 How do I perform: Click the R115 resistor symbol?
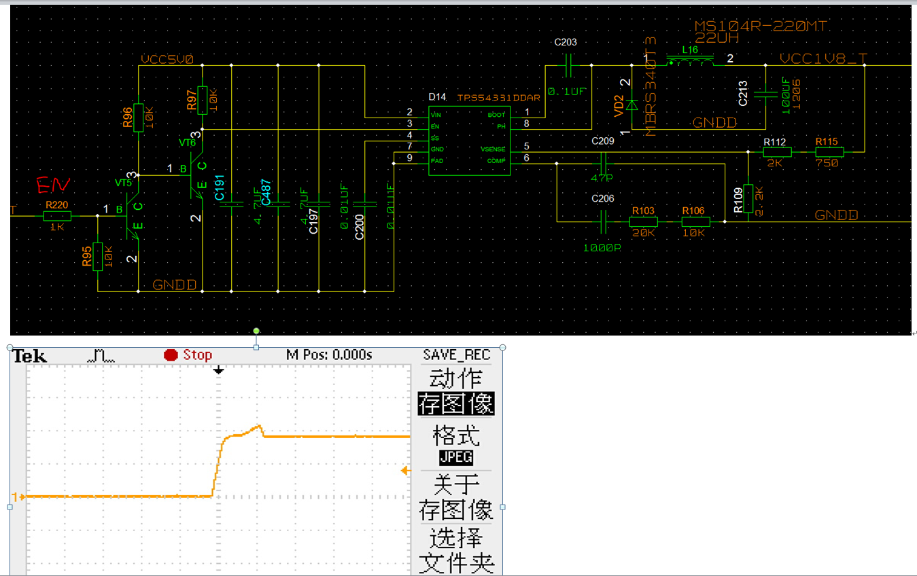click(830, 152)
